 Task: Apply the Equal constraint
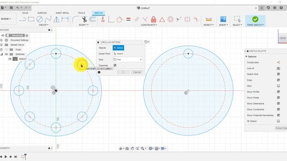(128, 19)
